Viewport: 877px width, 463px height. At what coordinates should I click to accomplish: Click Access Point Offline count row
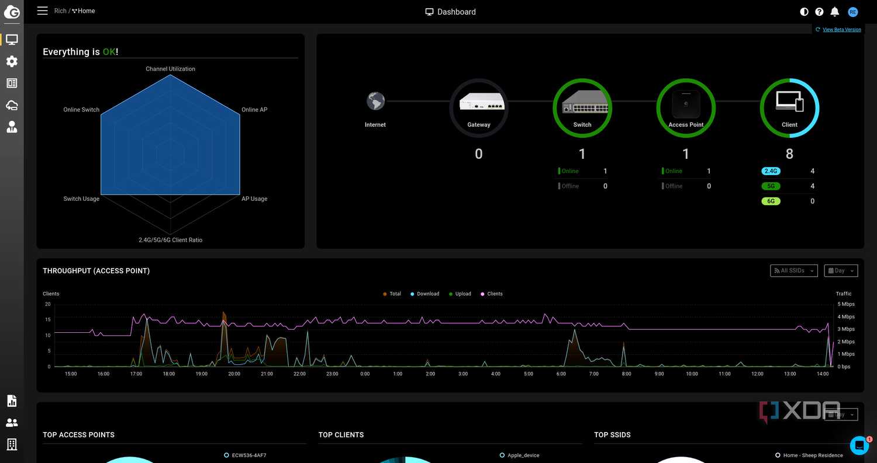(x=686, y=186)
